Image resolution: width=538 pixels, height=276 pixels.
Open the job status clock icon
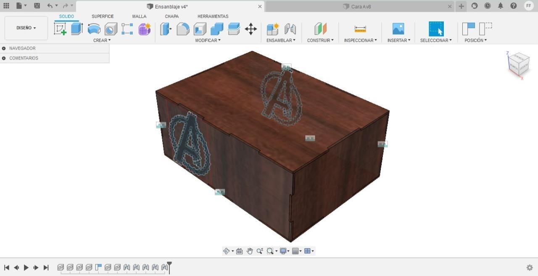(x=488, y=6)
